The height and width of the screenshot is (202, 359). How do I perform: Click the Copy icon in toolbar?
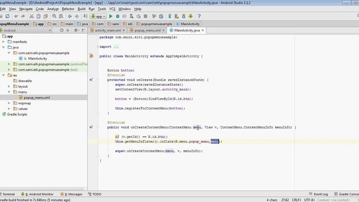39,16
